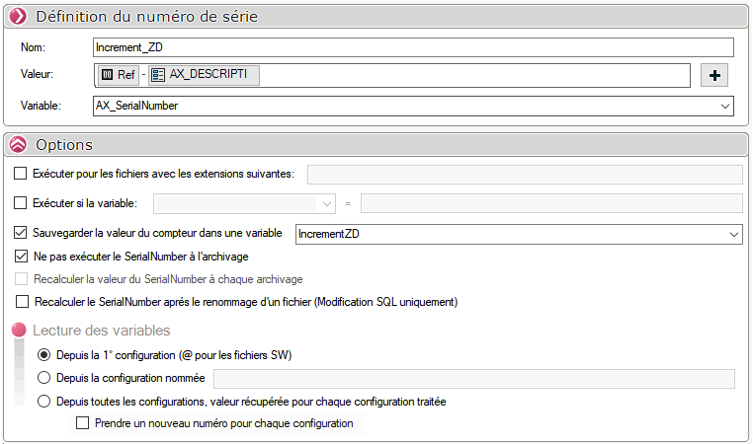Click the plus button to add value

click(x=713, y=75)
